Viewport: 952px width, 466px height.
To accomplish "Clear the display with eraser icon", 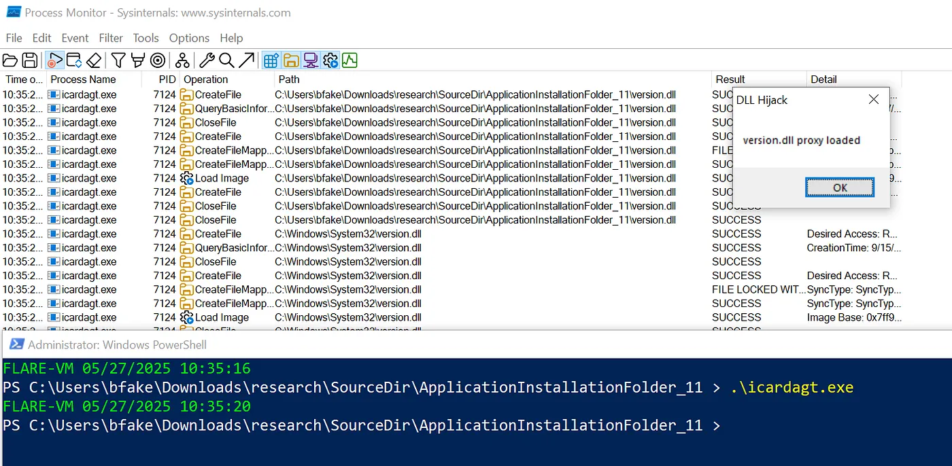I will [x=94, y=60].
